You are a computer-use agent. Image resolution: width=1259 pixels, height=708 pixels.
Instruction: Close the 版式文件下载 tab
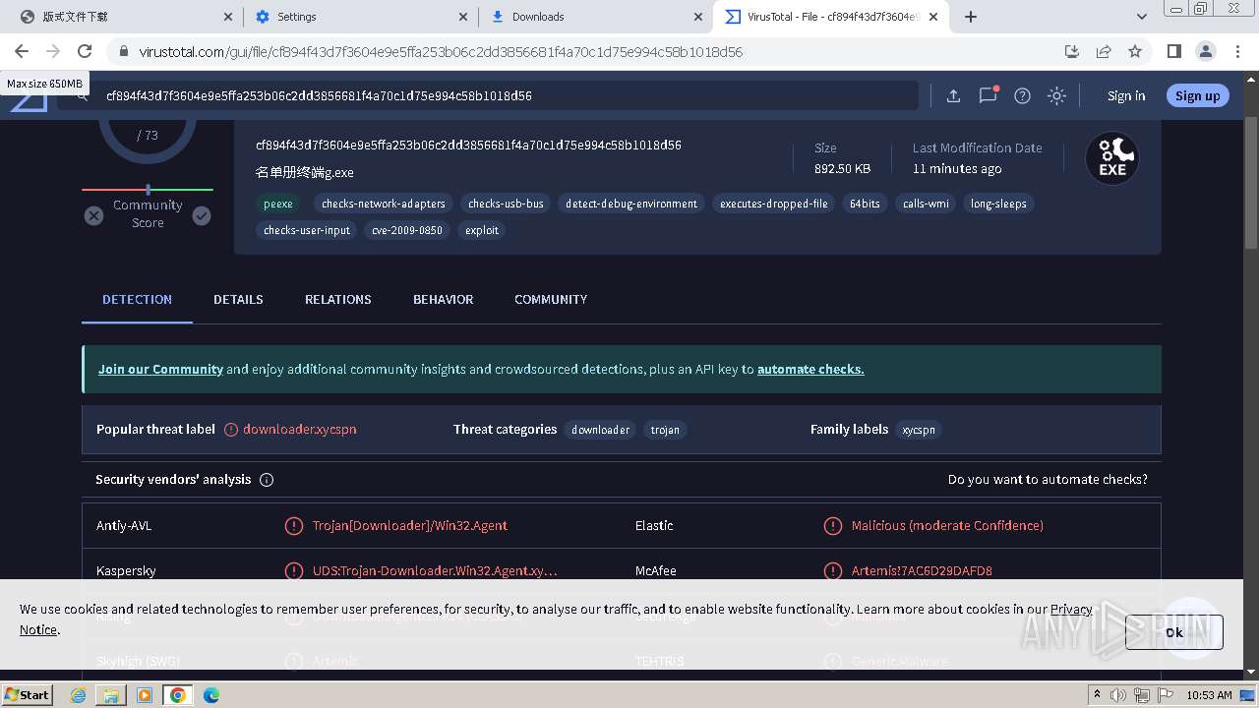point(228,17)
